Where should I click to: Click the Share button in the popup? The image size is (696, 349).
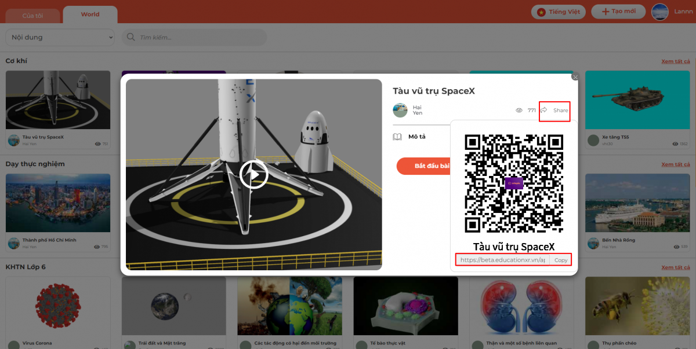554,110
